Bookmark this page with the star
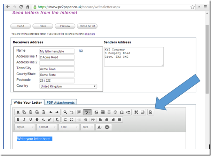This screenshot has height=156, width=211. [193, 7]
